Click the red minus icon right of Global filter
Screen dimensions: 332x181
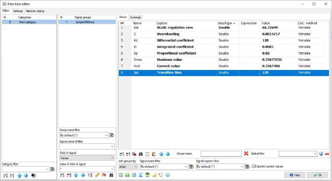pos(327,154)
